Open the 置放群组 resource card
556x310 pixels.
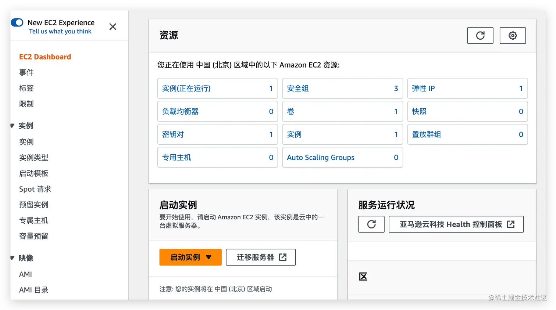click(467, 134)
